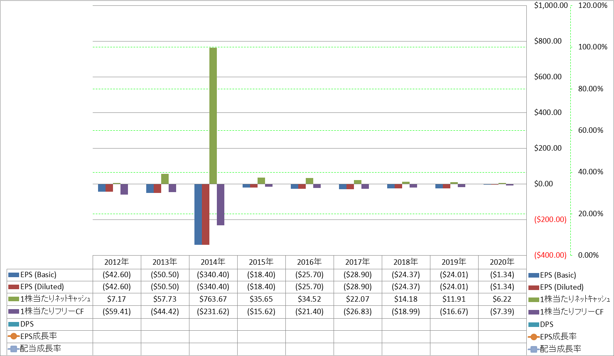The height and width of the screenshot is (356, 614).
Task: Click the 2020年 column header
Action: [x=502, y=262]
